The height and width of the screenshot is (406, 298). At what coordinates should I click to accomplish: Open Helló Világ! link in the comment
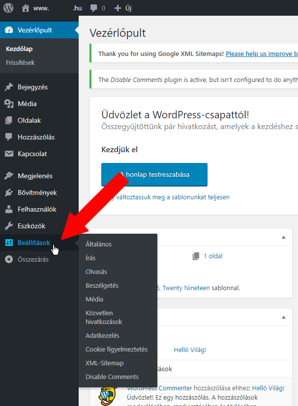click(x=268, y=388)
